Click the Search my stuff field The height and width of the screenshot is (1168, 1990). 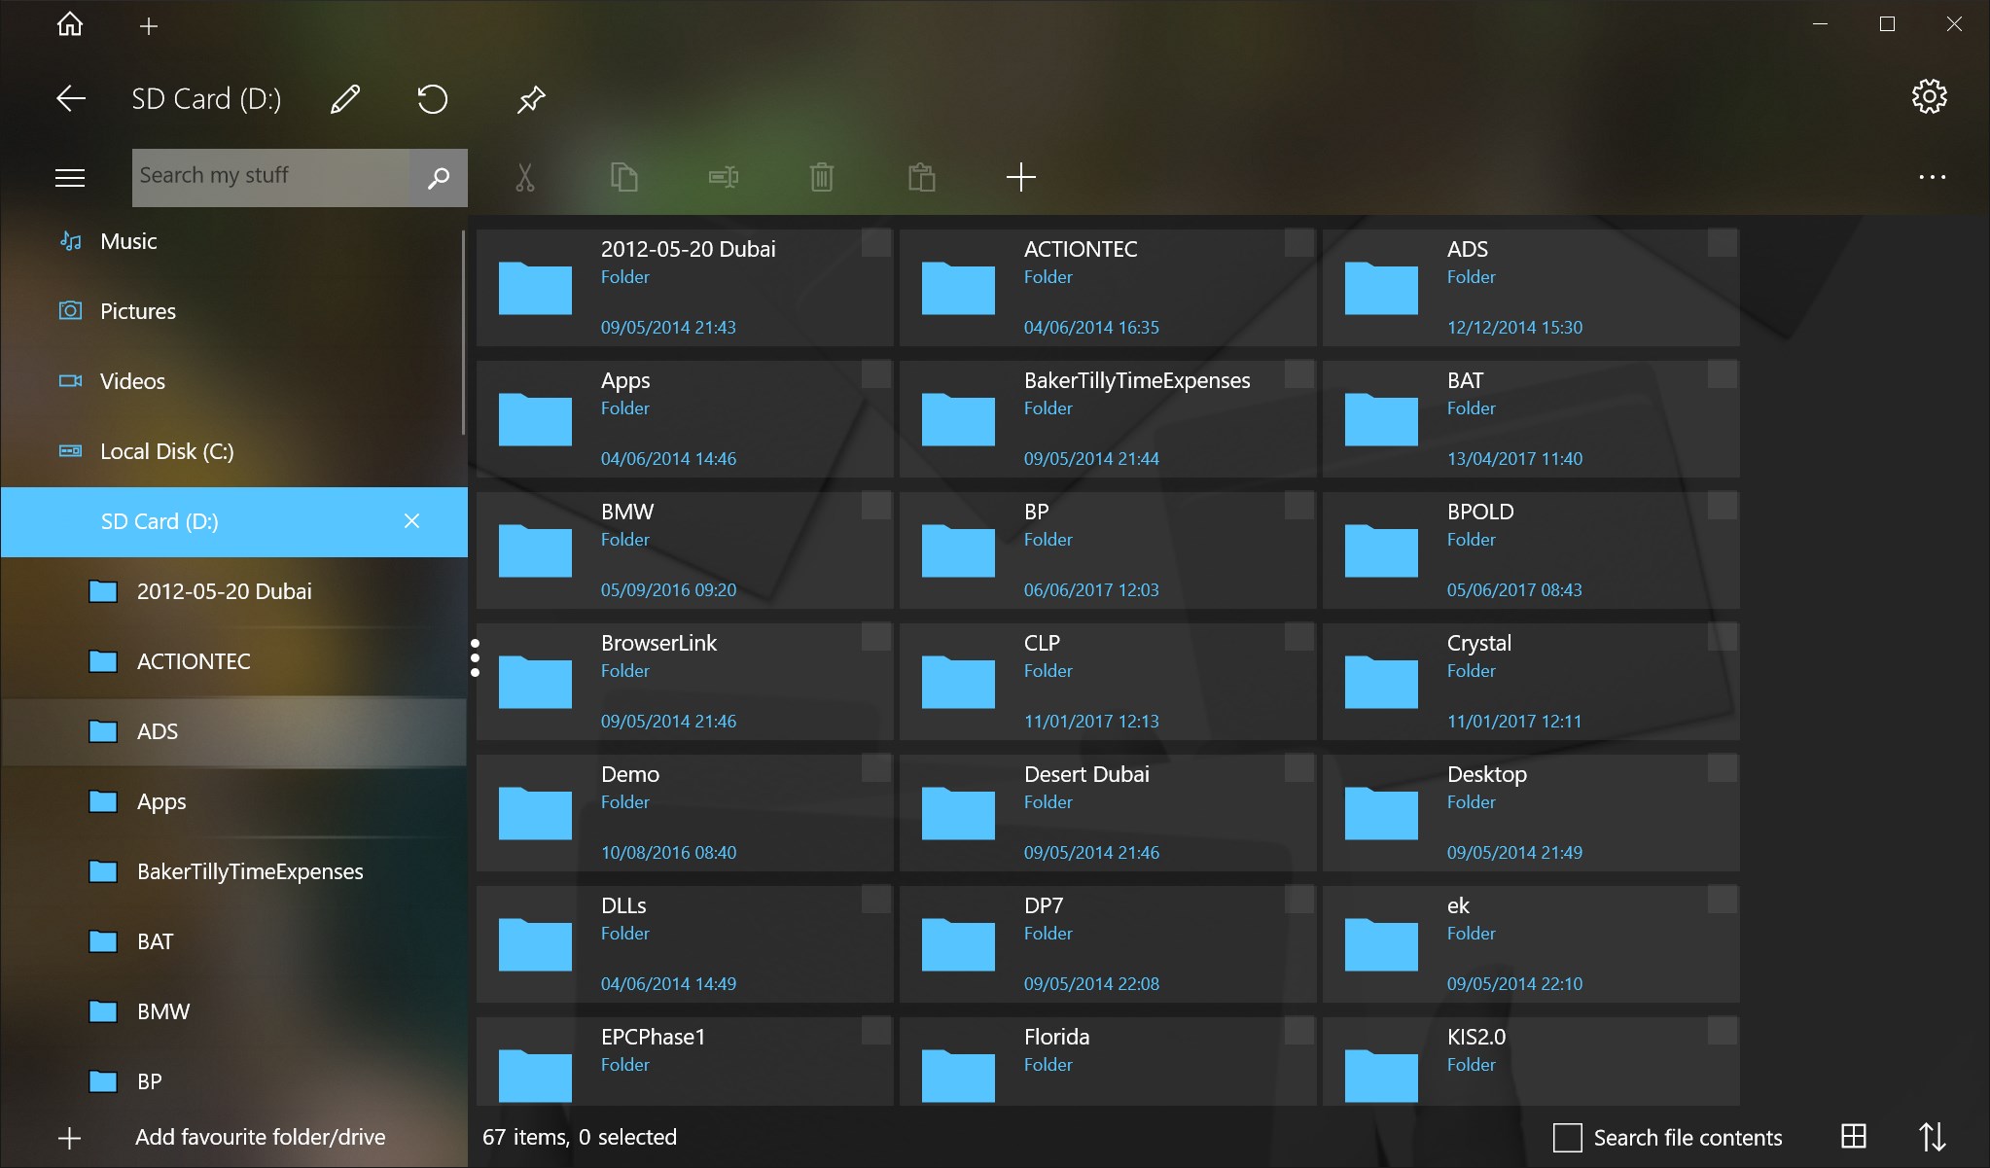270,176
